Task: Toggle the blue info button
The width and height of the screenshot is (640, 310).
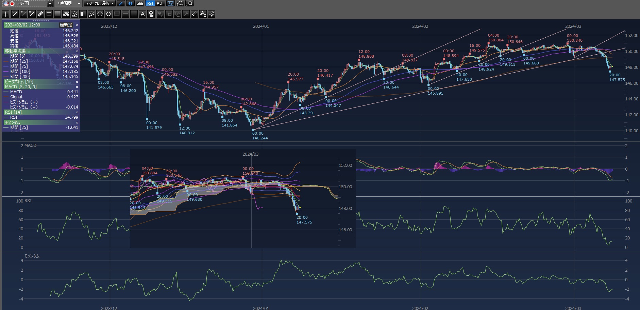Action: tap(130, 3)
